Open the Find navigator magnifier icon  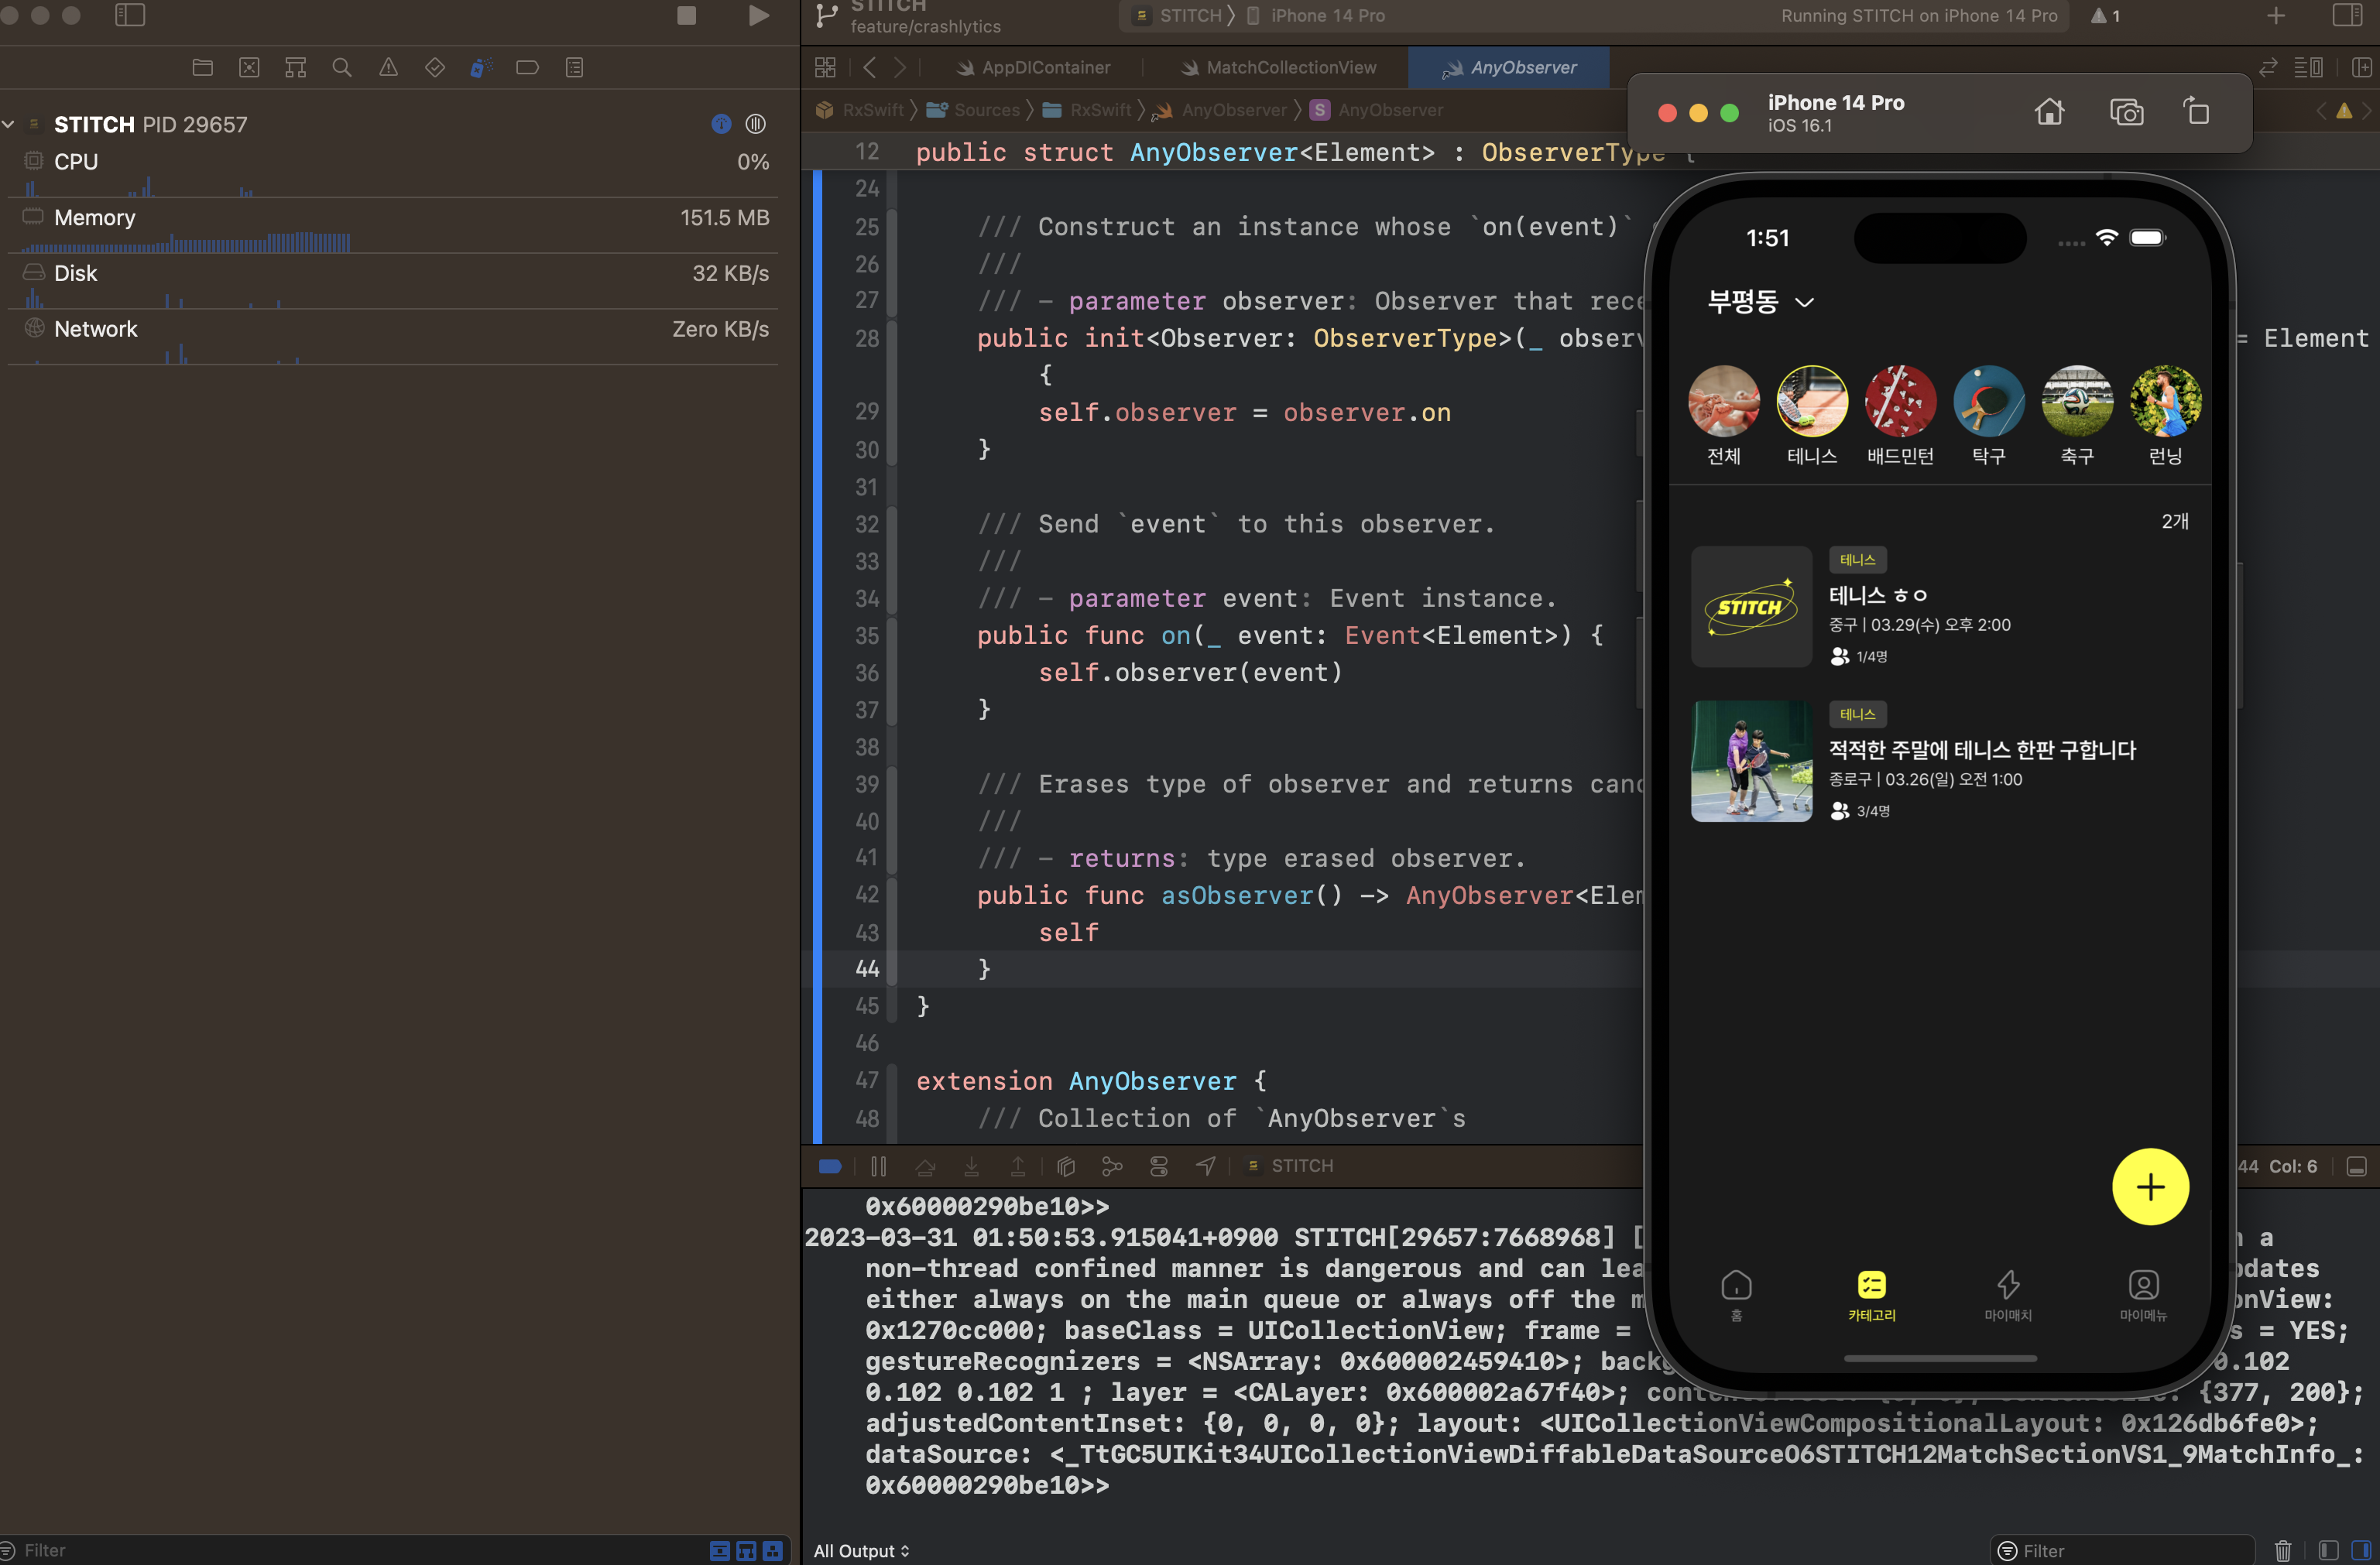[342, 67]
